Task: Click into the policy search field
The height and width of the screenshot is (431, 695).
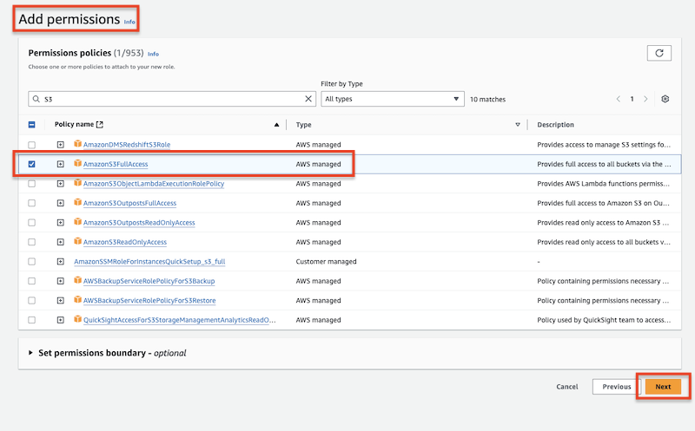Action: coord(172,99)
